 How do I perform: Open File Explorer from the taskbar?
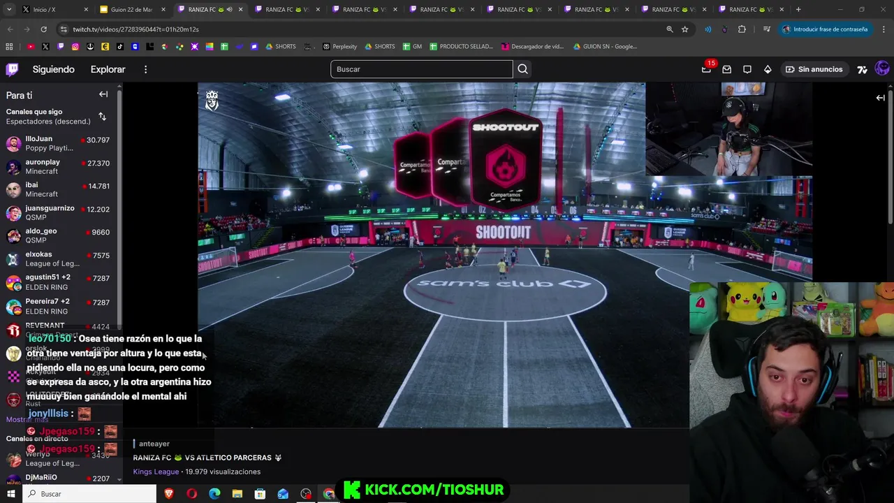tap(237, 494)
